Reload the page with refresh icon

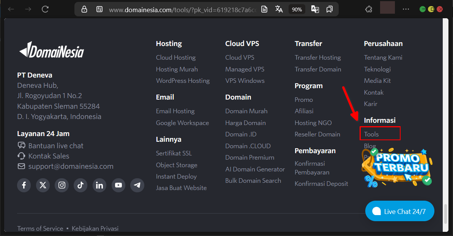(45, 9)
